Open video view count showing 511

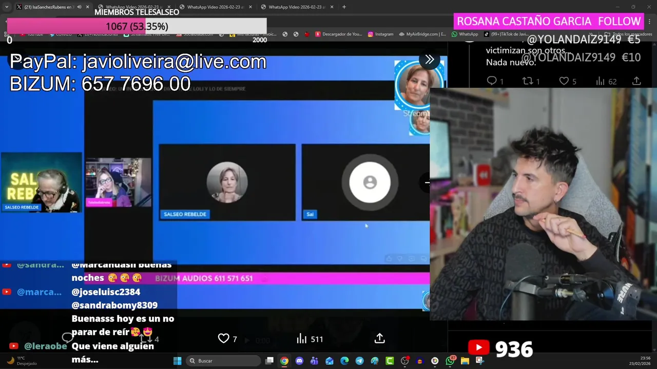point(310,339)
